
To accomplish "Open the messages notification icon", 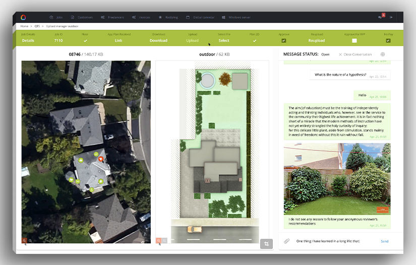I will [x=381, y=17].
